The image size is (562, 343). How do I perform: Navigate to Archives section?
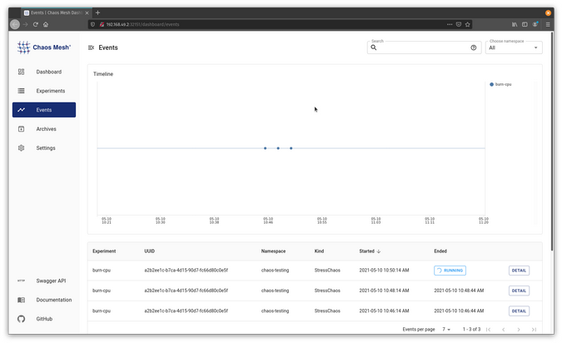tap(46, 129)
